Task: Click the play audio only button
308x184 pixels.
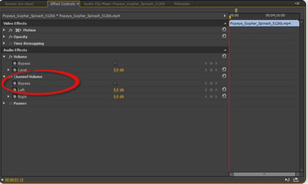Action: click(287, 179)
